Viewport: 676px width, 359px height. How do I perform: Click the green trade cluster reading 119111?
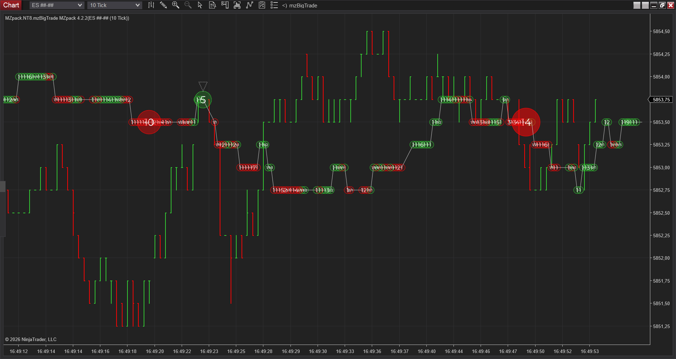(629, 122)
